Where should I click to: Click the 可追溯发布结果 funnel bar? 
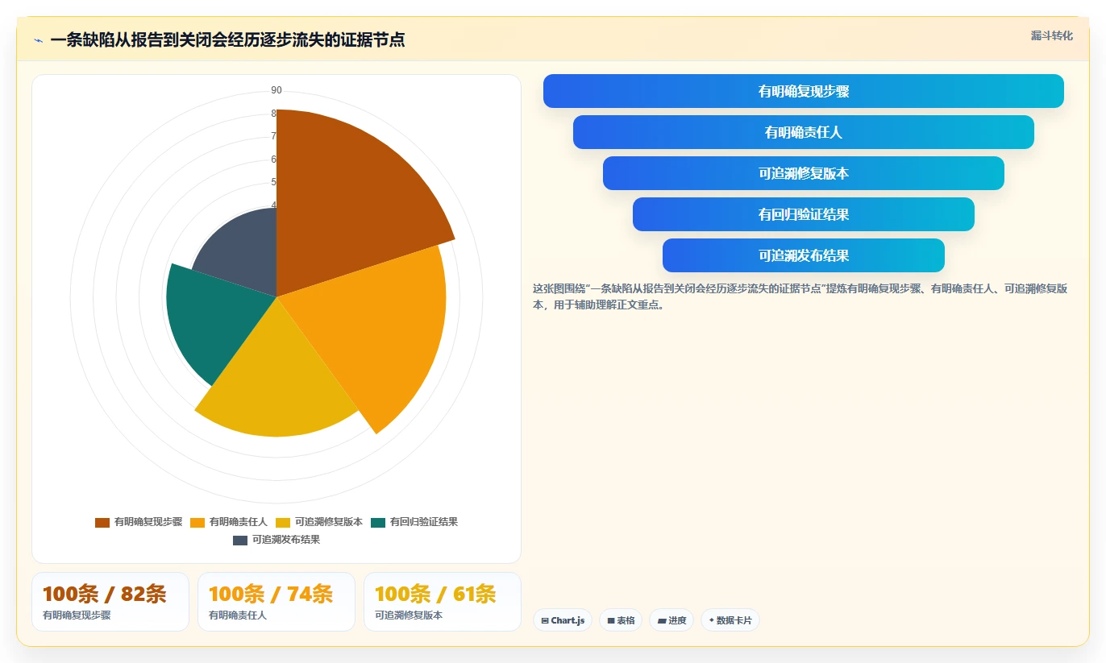click(x=804, y=255)
